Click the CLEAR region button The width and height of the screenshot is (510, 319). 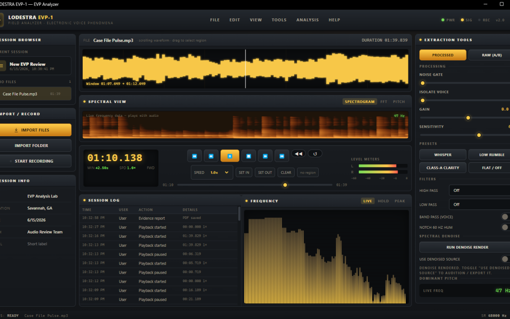click(286, 172)
